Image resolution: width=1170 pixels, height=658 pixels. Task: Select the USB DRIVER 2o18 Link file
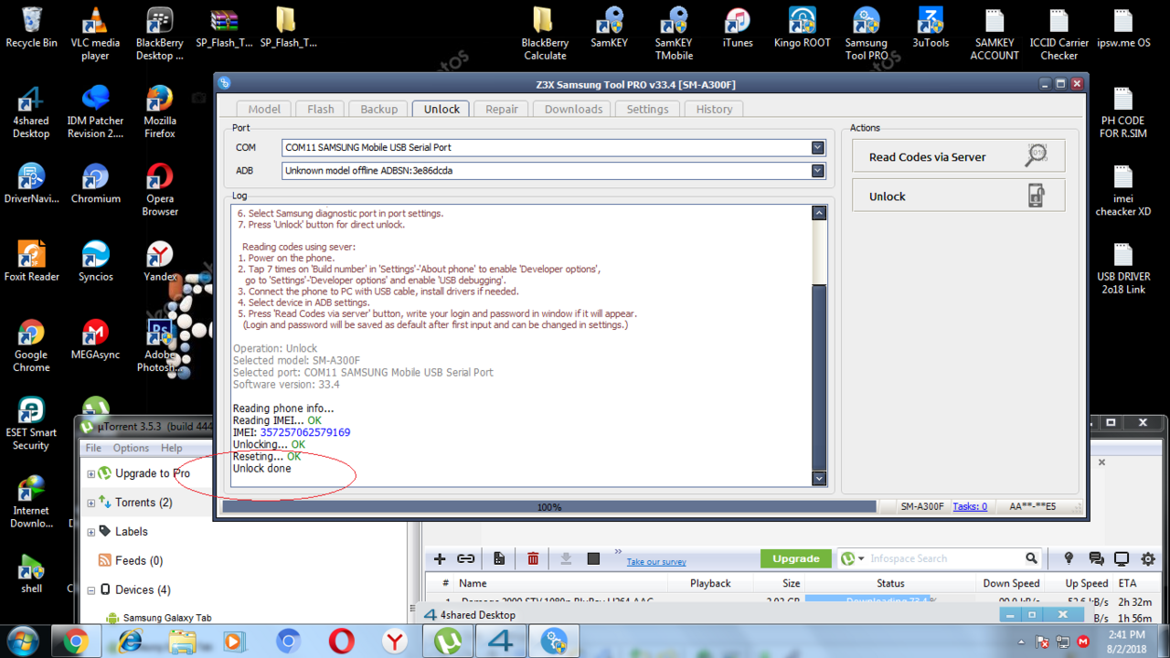[x=1123, y=268]
